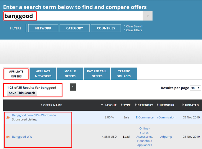
Task: Expand the Results per page dropdown
Action: pyautogui.click(x=196, y=88)
